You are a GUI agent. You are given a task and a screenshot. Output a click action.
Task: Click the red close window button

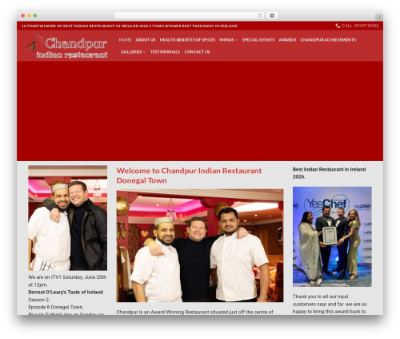point(23,15)
